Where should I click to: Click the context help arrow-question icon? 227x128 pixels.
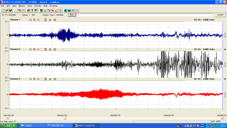pyautogui.click(x=36, y=10)
